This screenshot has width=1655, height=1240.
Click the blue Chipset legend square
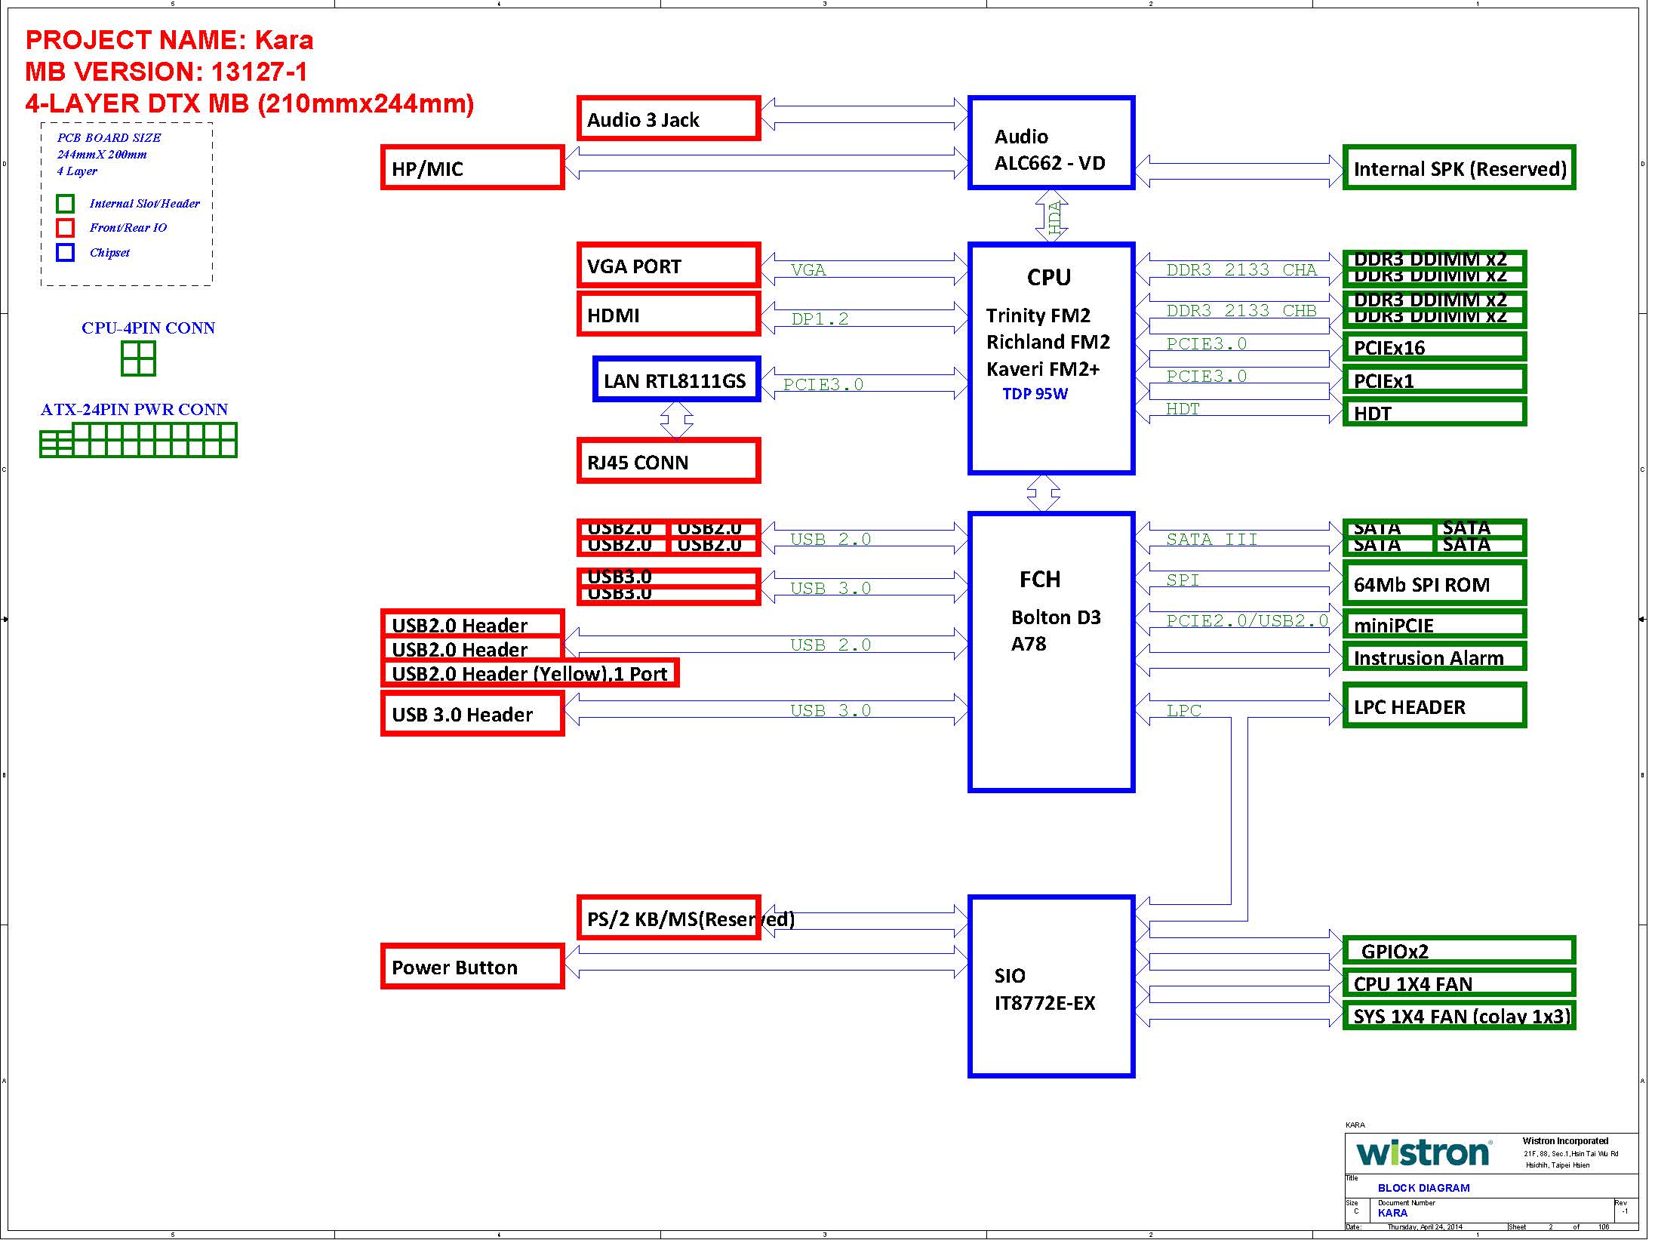(x=66, y=252)
